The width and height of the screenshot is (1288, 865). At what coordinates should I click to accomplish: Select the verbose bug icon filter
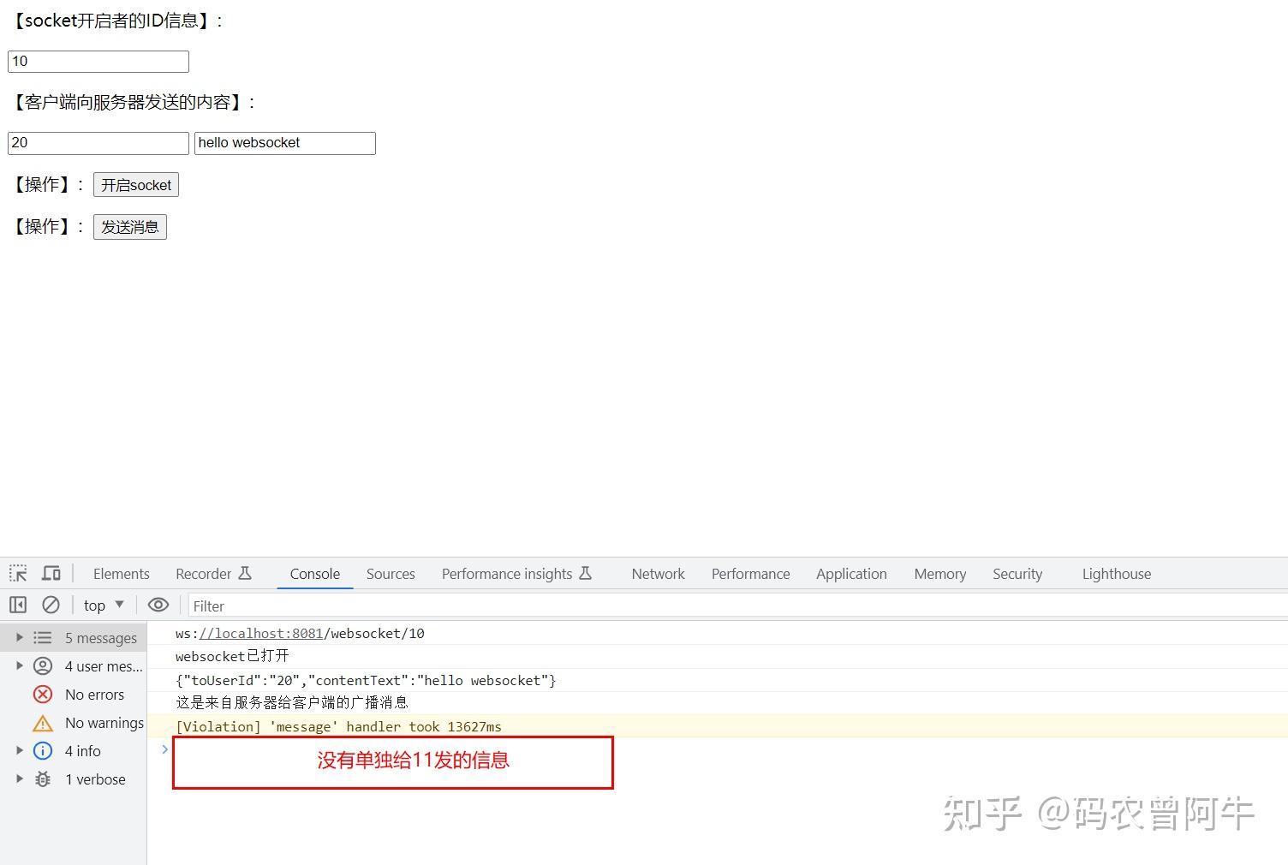[x=43, y=779]
